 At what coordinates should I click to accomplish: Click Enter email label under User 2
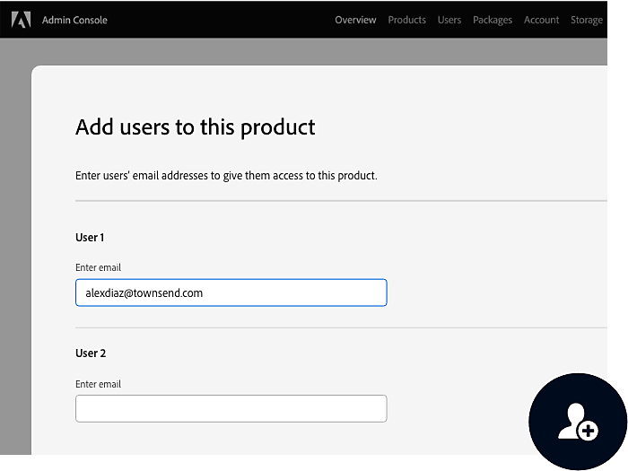98,384
